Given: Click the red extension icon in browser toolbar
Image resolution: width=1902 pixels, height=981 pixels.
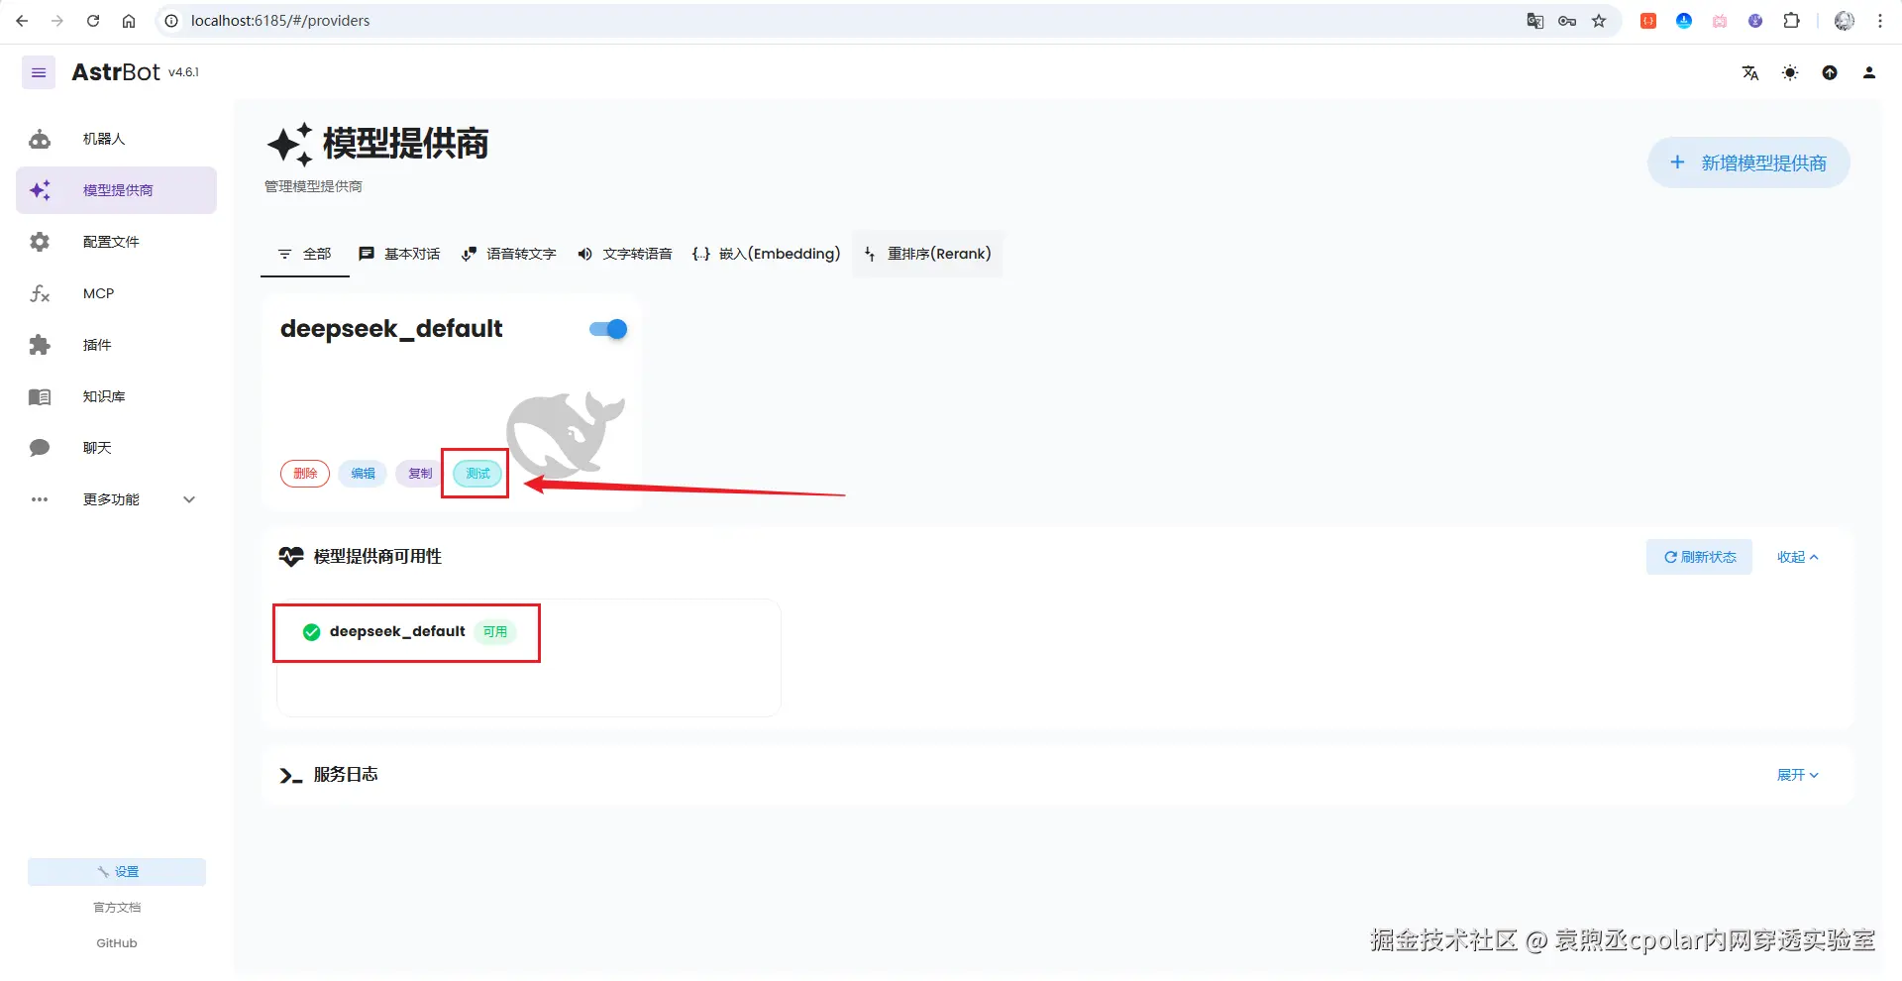Looking at the screenshot, I should 1648,21.
